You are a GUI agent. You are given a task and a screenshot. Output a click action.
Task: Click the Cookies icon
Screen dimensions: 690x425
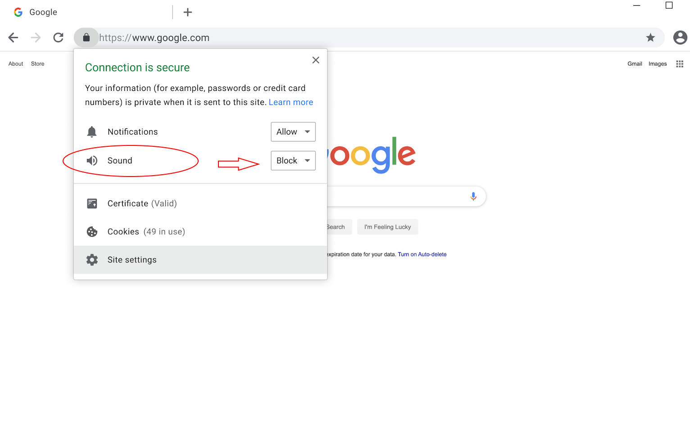(92, 232)
